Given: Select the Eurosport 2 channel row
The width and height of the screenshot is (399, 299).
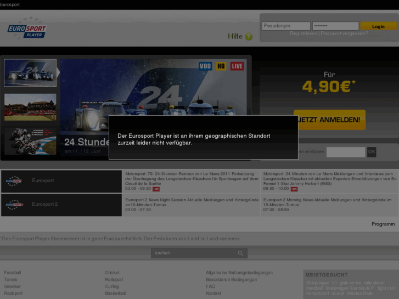Looking at the screenshot, I should coord(61,205).
